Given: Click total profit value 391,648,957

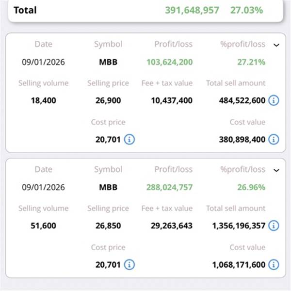Looking at the screenshot, I should coord(192,10).
